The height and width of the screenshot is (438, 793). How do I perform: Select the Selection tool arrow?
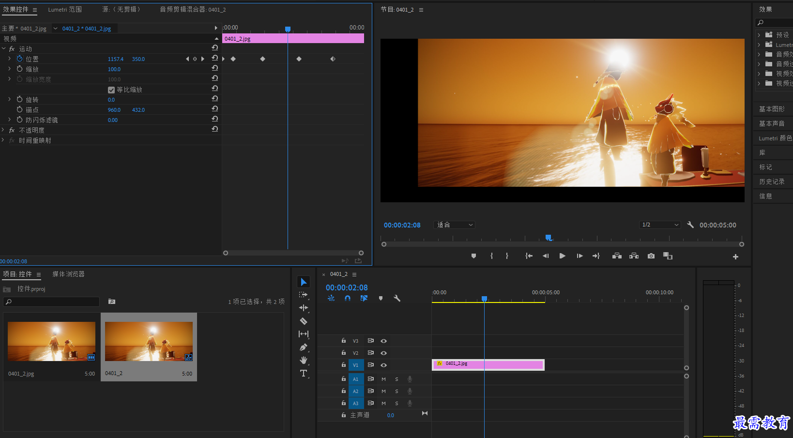(304, 282)
